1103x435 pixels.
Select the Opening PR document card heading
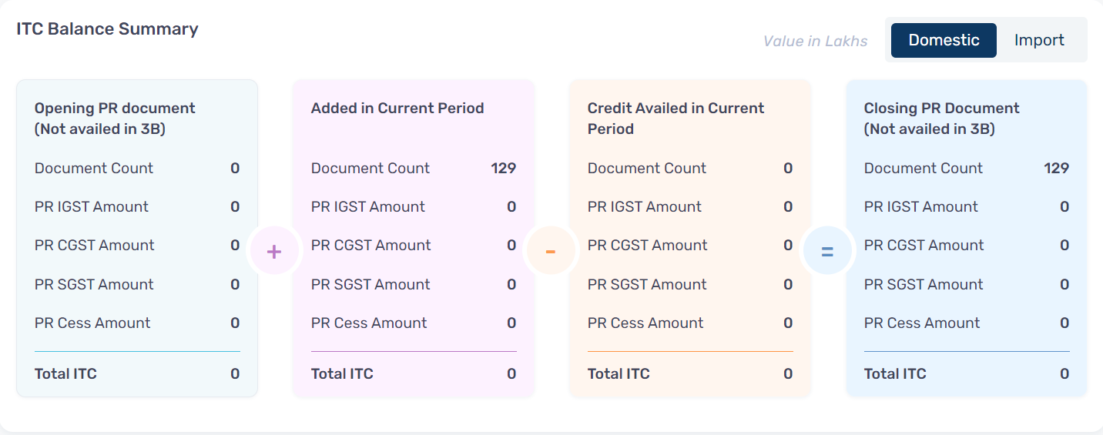115,119
